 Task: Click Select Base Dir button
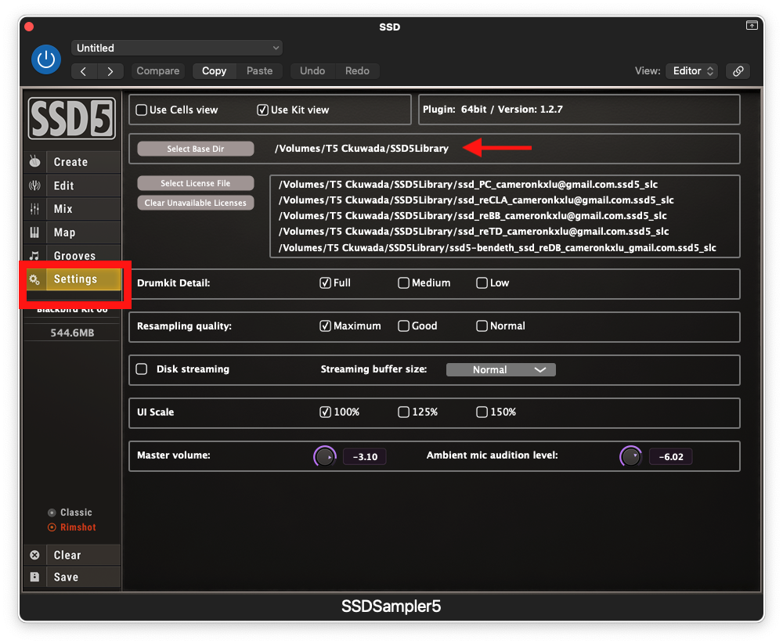click(196, 149)
